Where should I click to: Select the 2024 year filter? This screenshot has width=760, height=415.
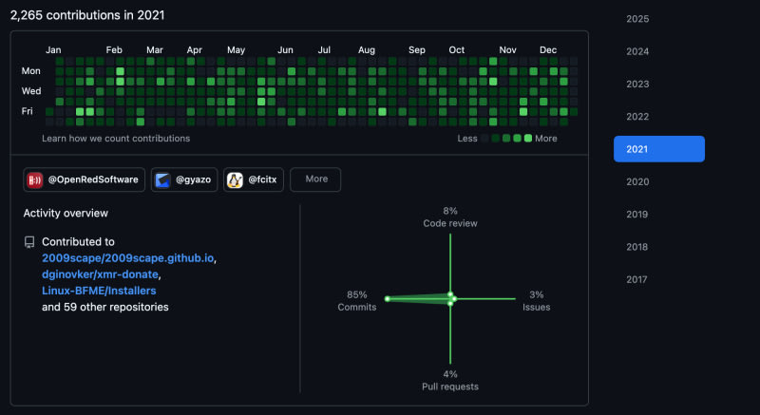point(637,51)
